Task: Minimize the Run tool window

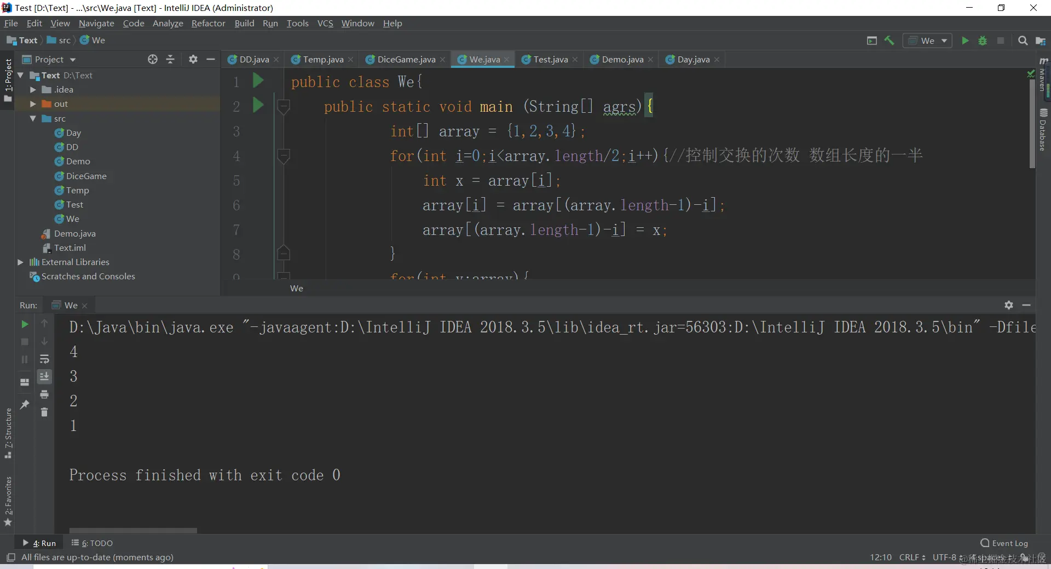Action: (1026, 305)
